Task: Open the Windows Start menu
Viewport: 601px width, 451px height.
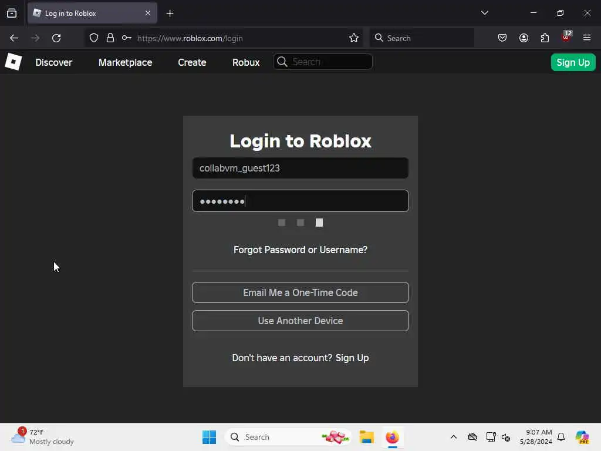Action: click(209, 437)
